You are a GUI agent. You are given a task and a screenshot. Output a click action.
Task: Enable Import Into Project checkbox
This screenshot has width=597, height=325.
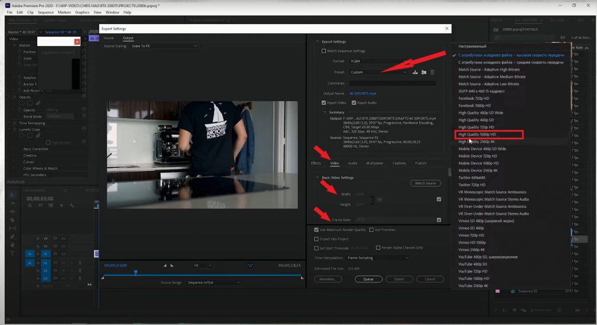pyautogui.click(x=317, y=239)
